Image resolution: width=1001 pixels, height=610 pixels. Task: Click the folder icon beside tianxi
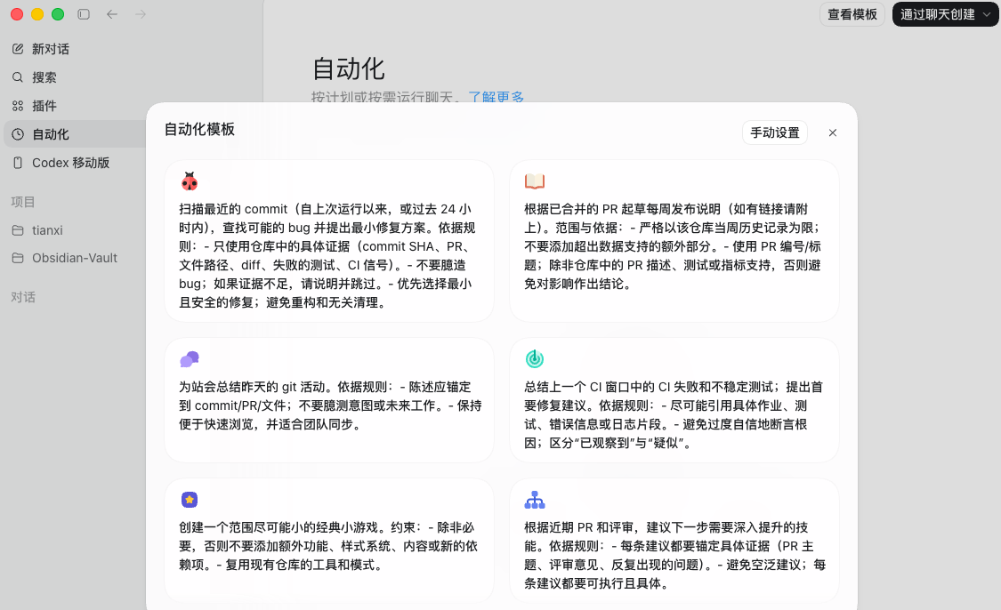point(18,230)
